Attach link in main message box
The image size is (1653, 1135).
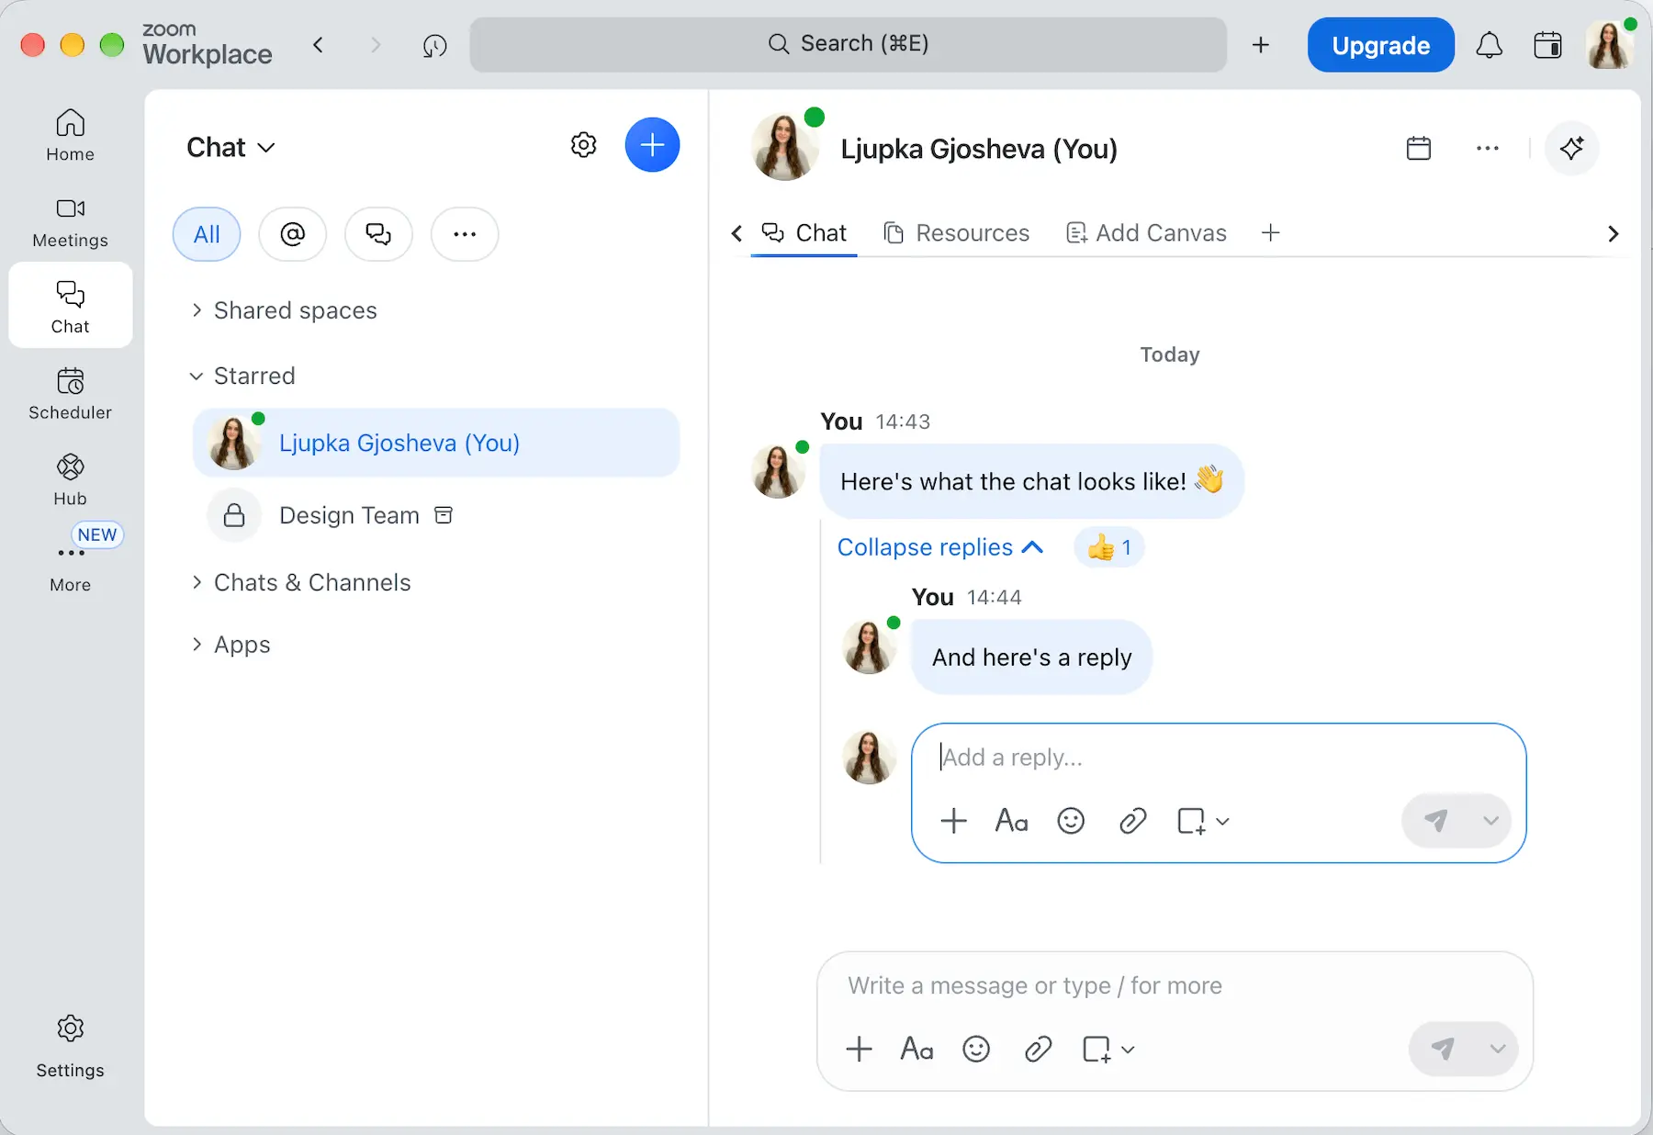pos(1038,1049)
